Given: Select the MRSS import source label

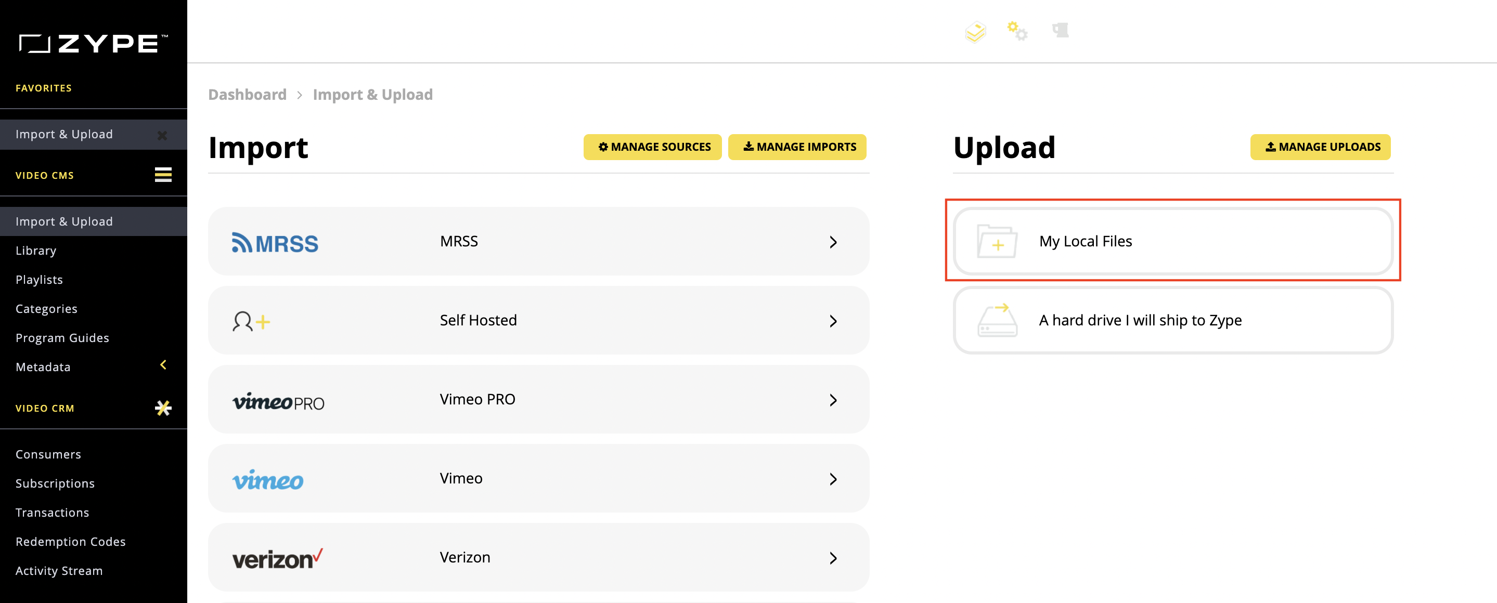Looking at the screenshot, I should [459, 241].
